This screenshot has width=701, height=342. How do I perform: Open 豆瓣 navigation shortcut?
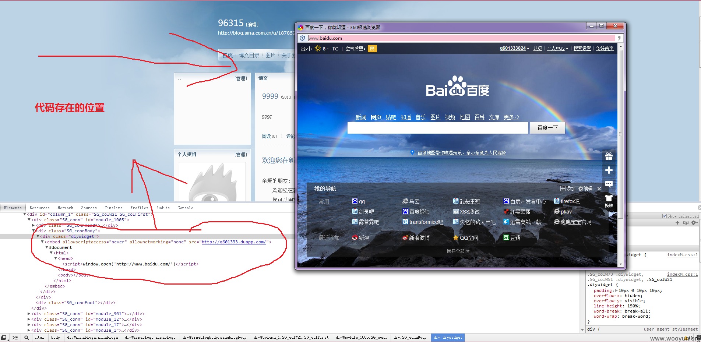pos(512,238)
